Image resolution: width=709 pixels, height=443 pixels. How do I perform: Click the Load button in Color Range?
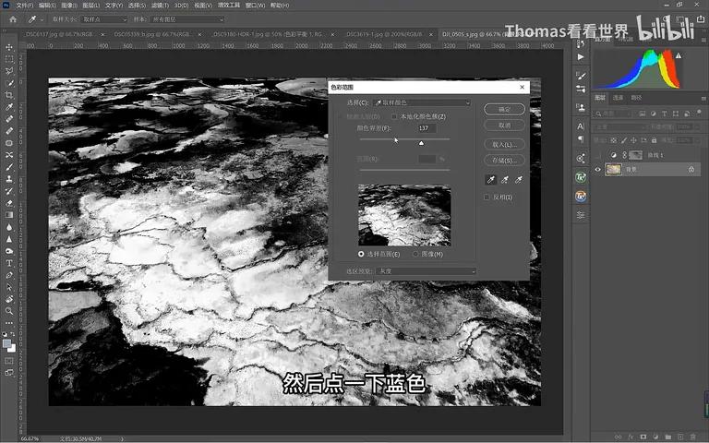point(504,145)
